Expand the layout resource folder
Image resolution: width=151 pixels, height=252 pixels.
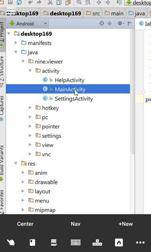coord(23,191)
